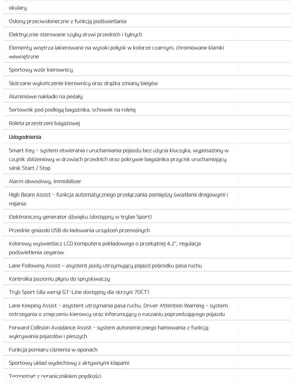Select 'Osłony przeciwsłoneczne' row
Viewport: 293px width, 387px height.
click(68, 21)
